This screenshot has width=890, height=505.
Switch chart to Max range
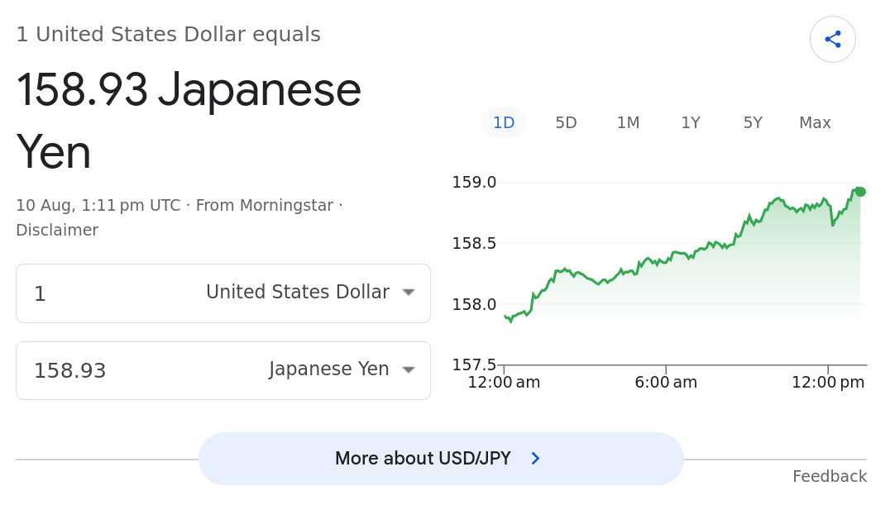click(815, 122)
